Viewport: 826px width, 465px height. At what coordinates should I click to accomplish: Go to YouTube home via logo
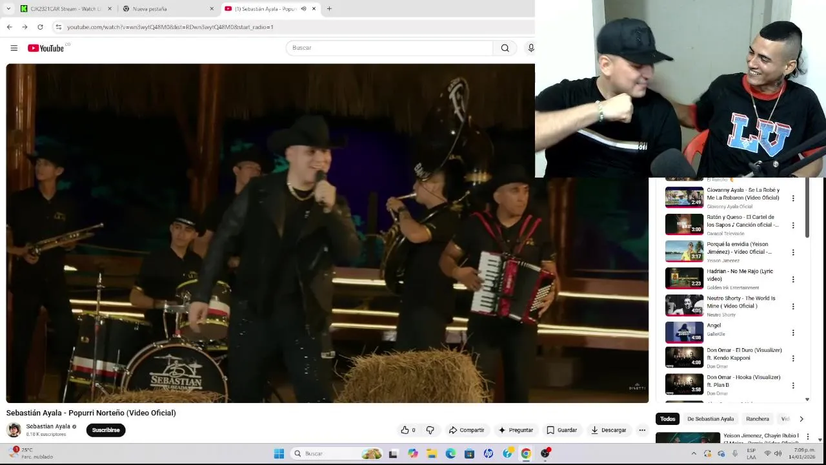click(46, 48)
